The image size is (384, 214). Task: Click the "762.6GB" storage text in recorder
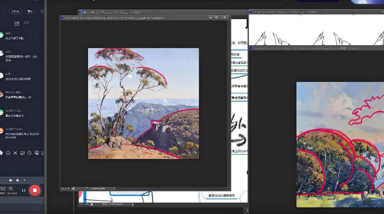click(x=11, y=193)
